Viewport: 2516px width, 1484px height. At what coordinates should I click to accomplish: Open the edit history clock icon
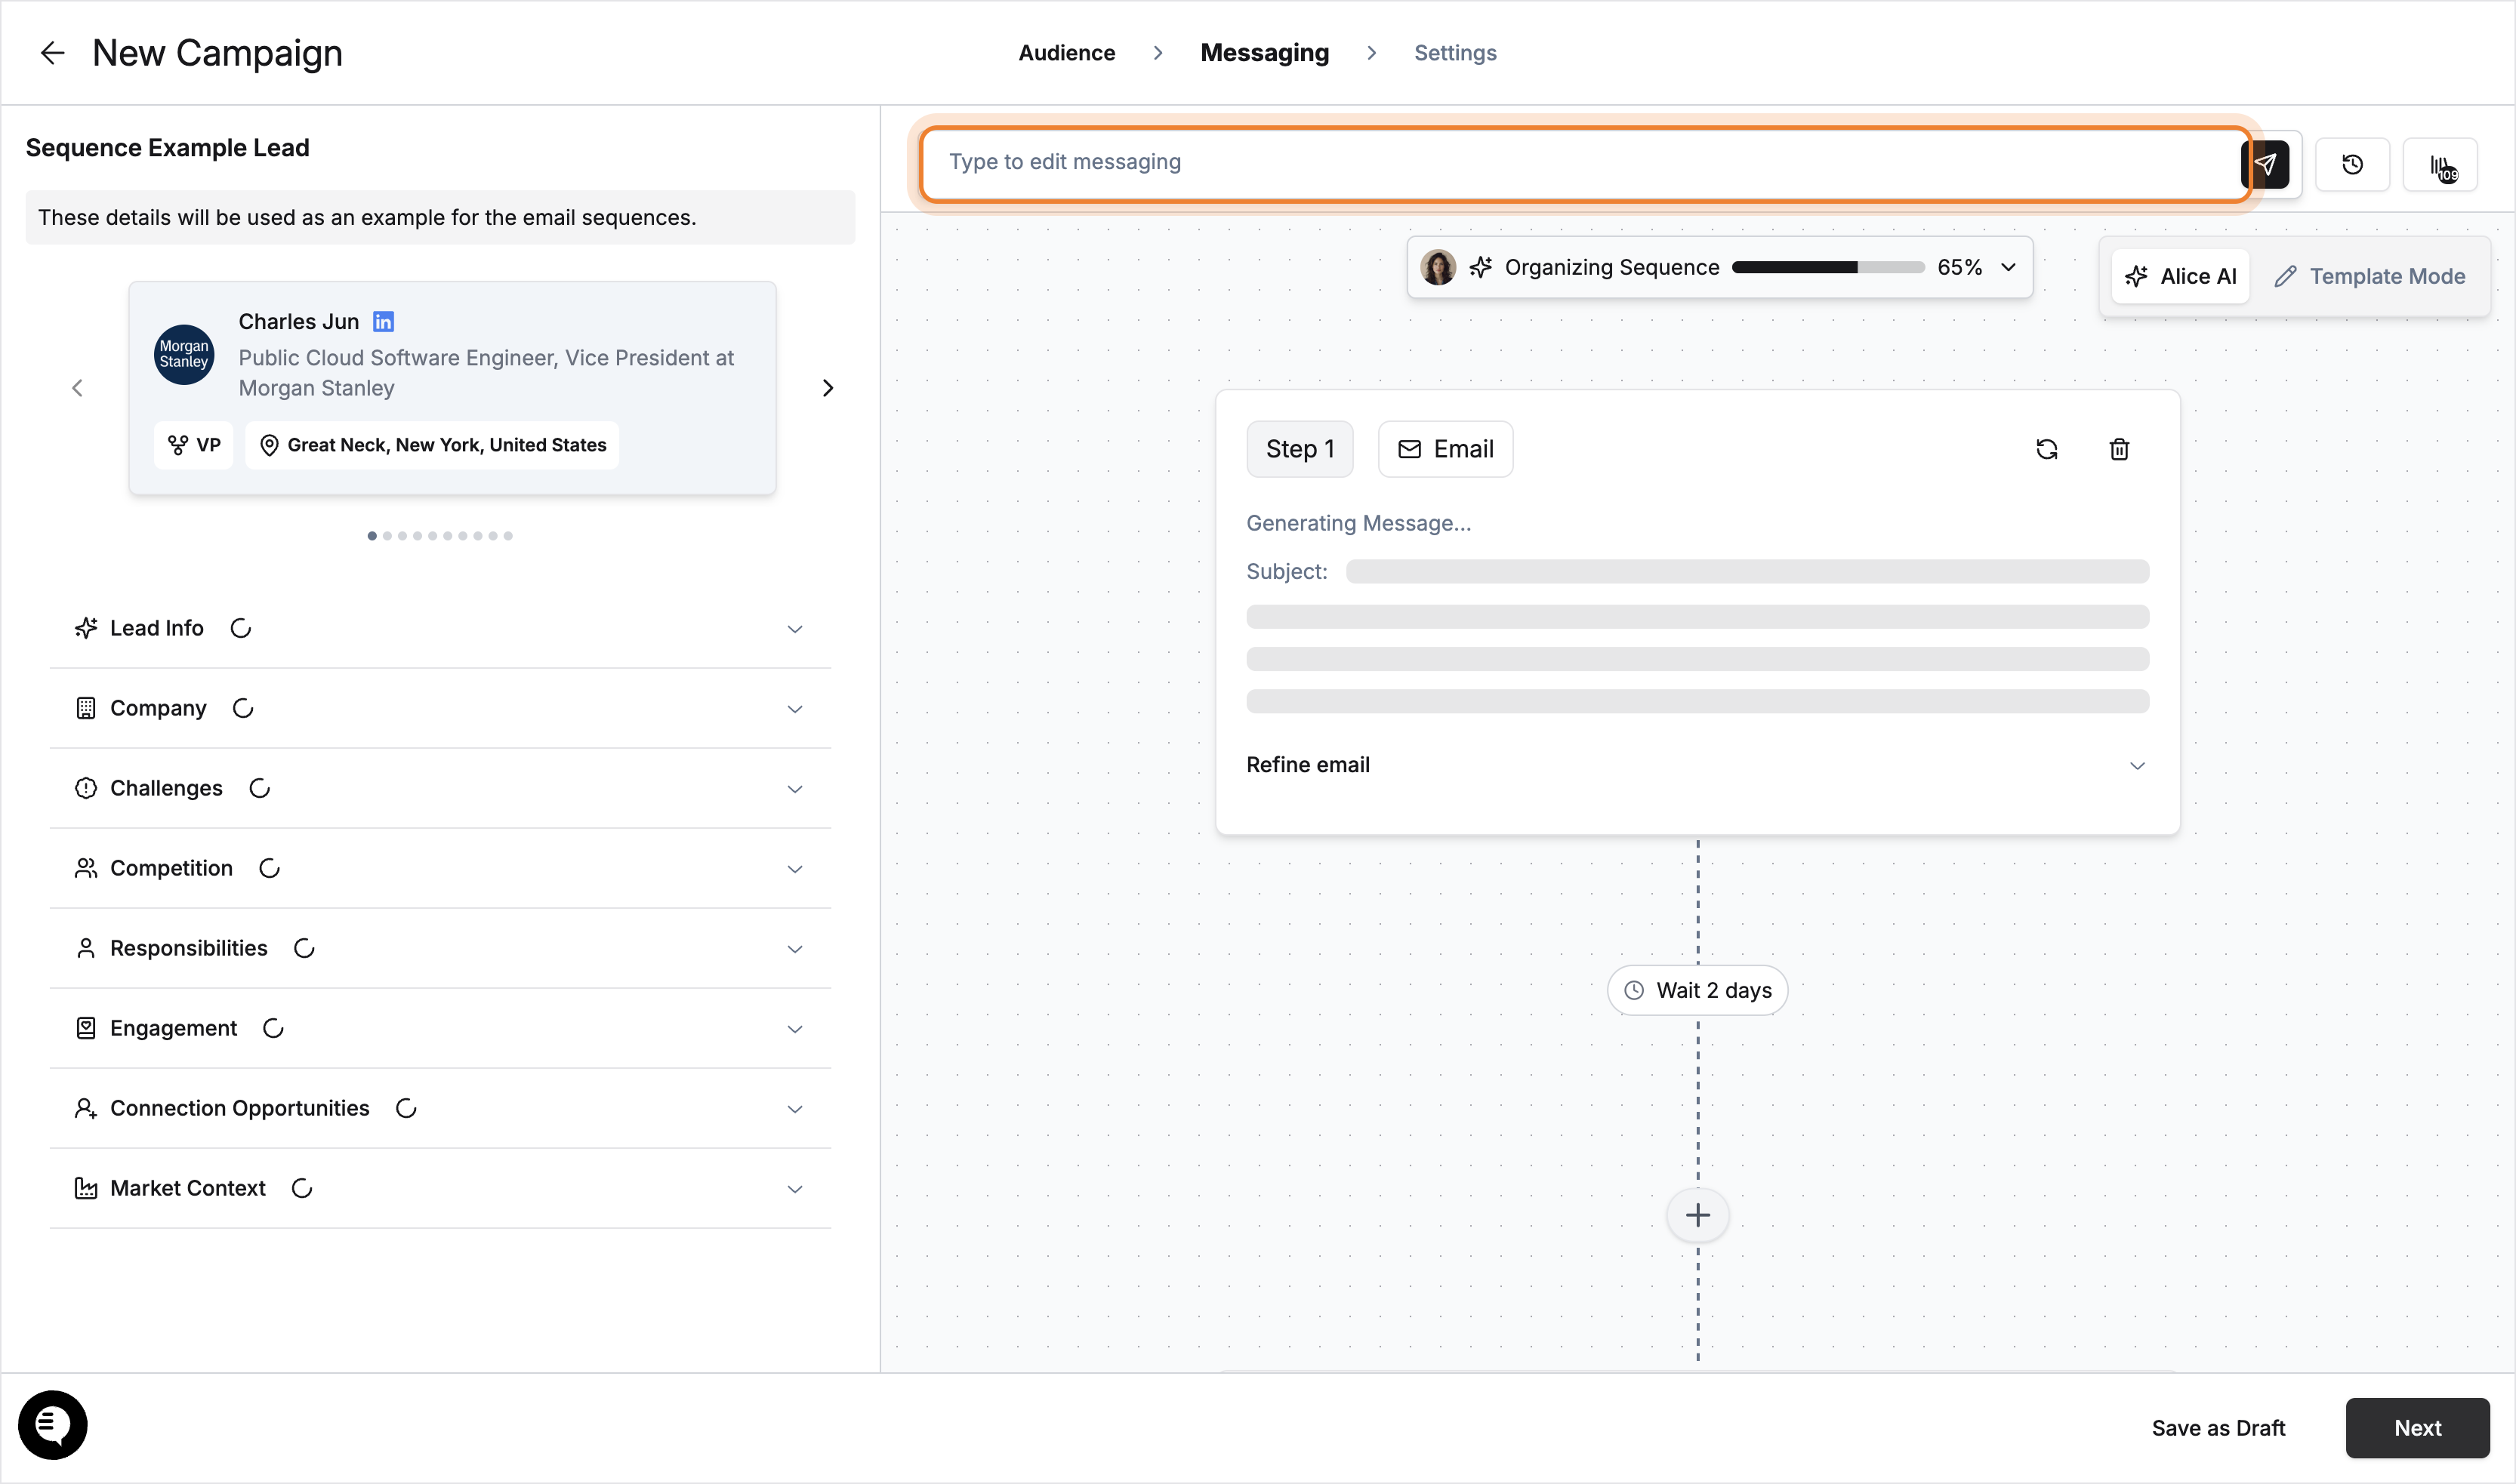coord(2353,164)
